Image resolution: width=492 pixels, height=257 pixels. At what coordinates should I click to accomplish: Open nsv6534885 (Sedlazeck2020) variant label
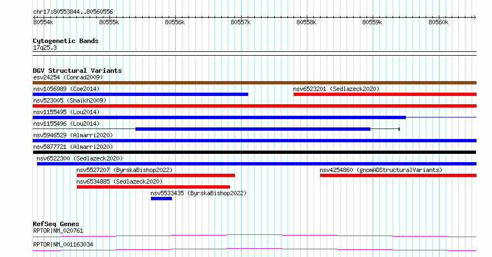119,181
